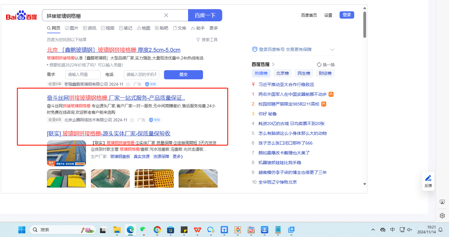Open hot search 习近平推动亚太合作行稳致远

click(286, 84)
